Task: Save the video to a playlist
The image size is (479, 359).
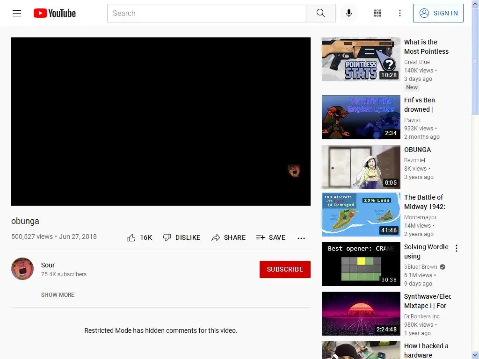Action: [271, 237]
